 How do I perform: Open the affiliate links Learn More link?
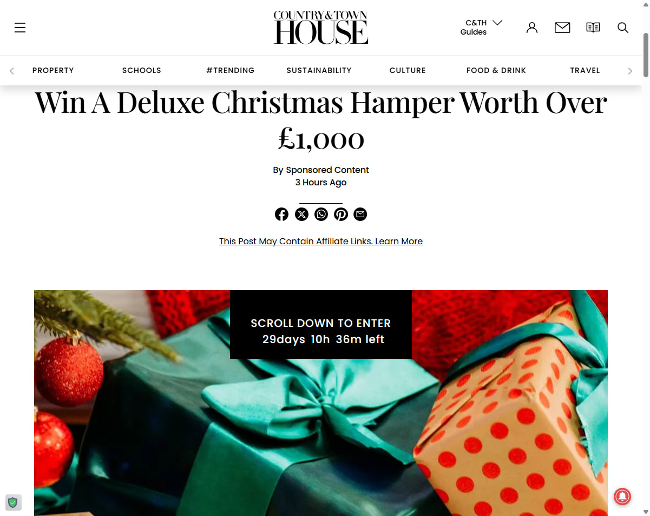point(399,241)
